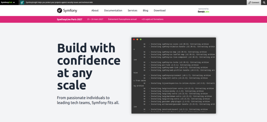Open the Services menu
Viewport: 267px width, 122px height.
tap(132, 10)
